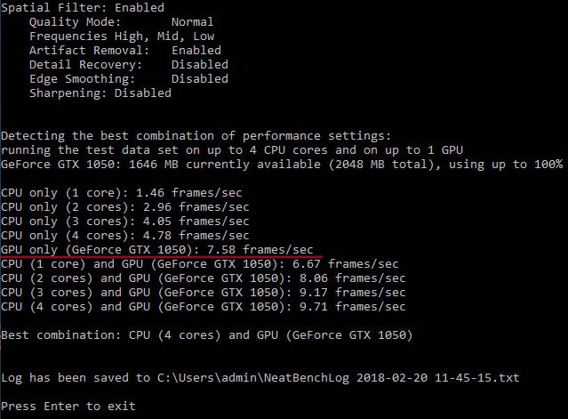Screen dimensions: 568x419
Task: Click the CPU only 3 cores result
Action: point(125,222)
